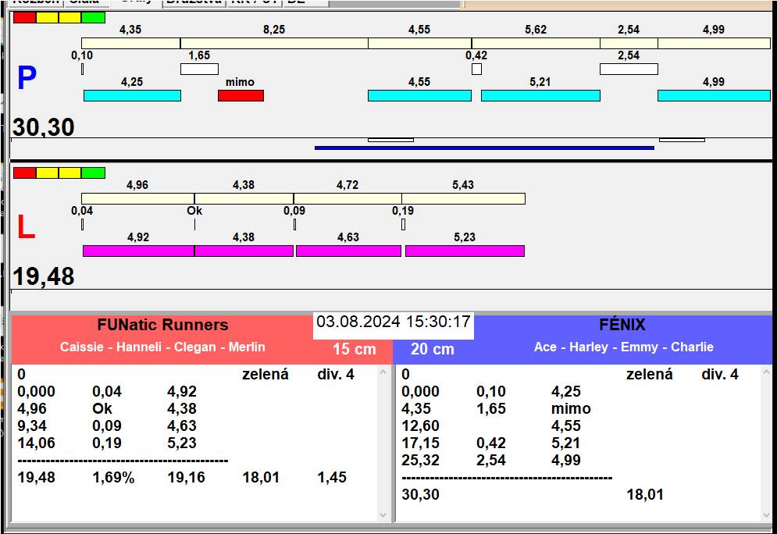The width and height of the screenshot is (777, 534).
Task: Select the cream 4,35 segment in lane P
Action: pos(131,43)
